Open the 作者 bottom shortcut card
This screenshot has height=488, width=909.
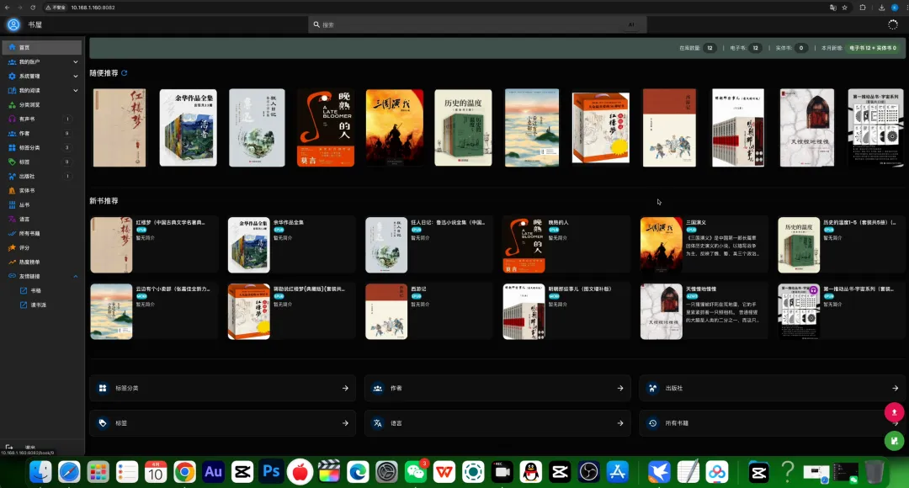(x=497, y=389)
